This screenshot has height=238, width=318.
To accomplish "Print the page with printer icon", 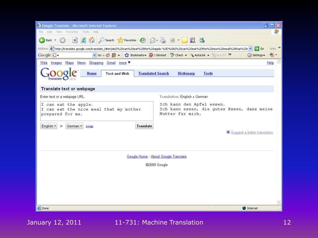I will point(163,40).
